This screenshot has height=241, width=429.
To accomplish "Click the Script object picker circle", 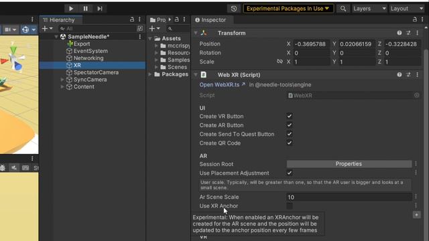I will [x=416, y=95].
